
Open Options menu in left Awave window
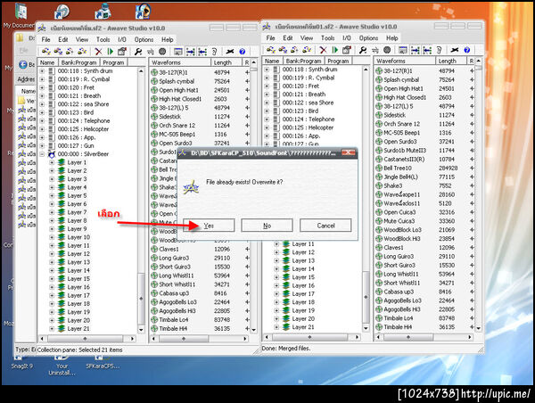click(144, 39)
